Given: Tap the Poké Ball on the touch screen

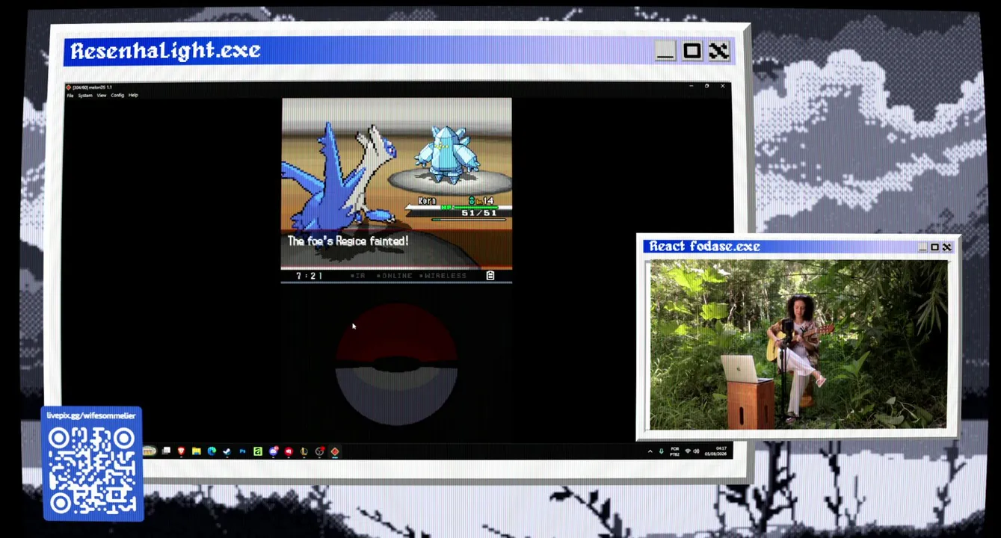Looking at the screenshot, I should (396, 364).
